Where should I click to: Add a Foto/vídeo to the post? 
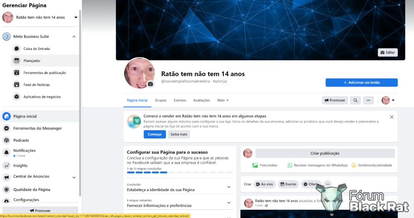[x=265, y=165]
